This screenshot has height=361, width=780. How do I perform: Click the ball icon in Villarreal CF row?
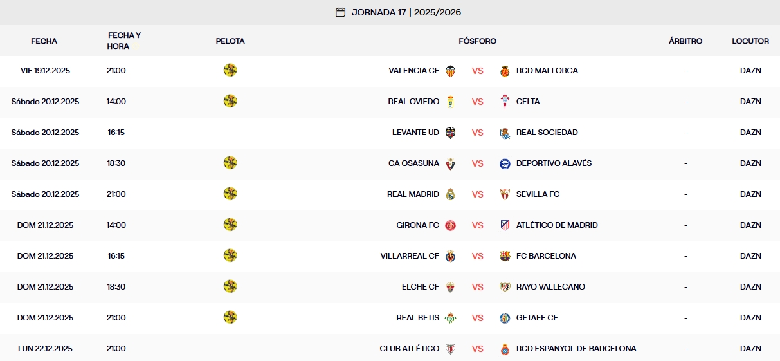230,255
